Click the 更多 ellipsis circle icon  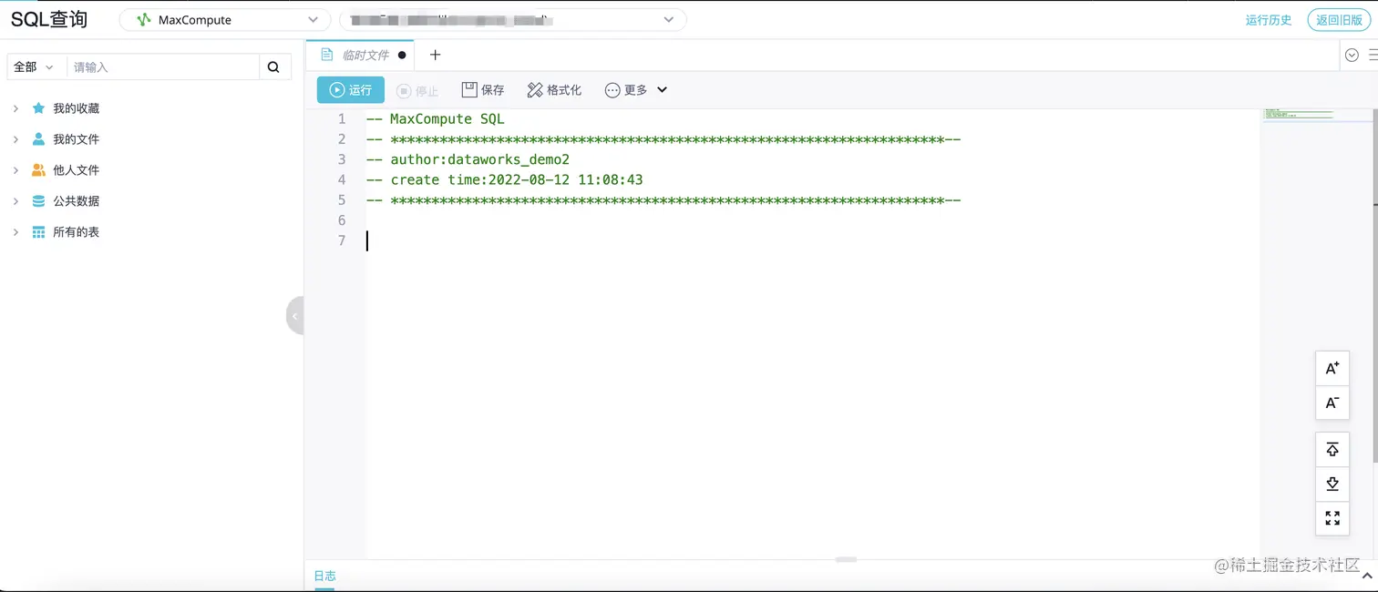[612, 90]
